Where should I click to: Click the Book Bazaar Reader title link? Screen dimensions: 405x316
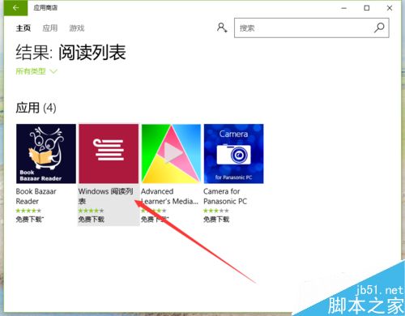[36, 196]
